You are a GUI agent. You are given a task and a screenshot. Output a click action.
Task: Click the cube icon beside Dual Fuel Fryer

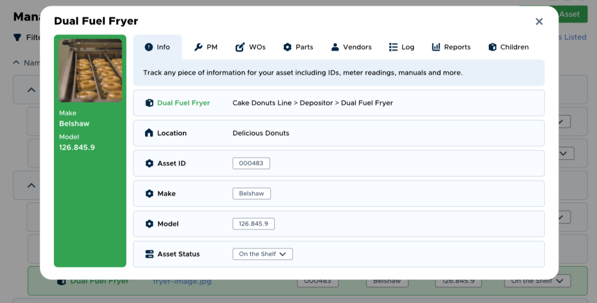(x=149, y=103)
